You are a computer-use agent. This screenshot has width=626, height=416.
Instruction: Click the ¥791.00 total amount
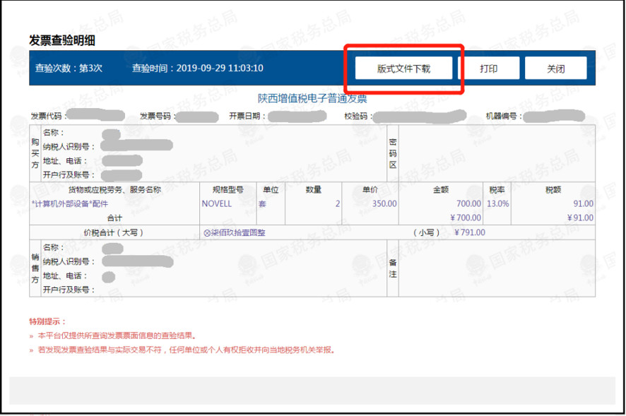[470, 232]
